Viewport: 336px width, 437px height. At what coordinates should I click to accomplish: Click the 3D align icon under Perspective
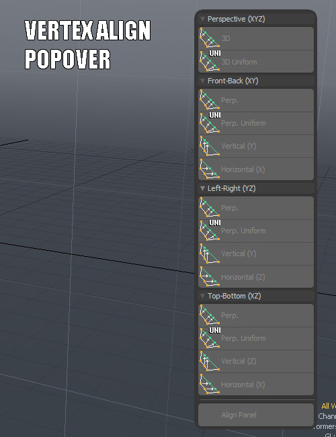pyautogui.click(x=210, y=38)
